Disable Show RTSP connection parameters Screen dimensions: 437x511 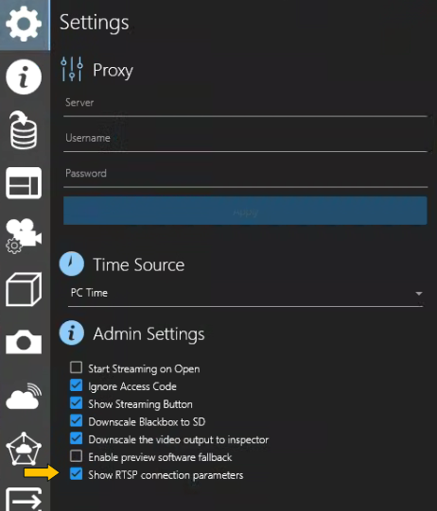pos(76,473)
